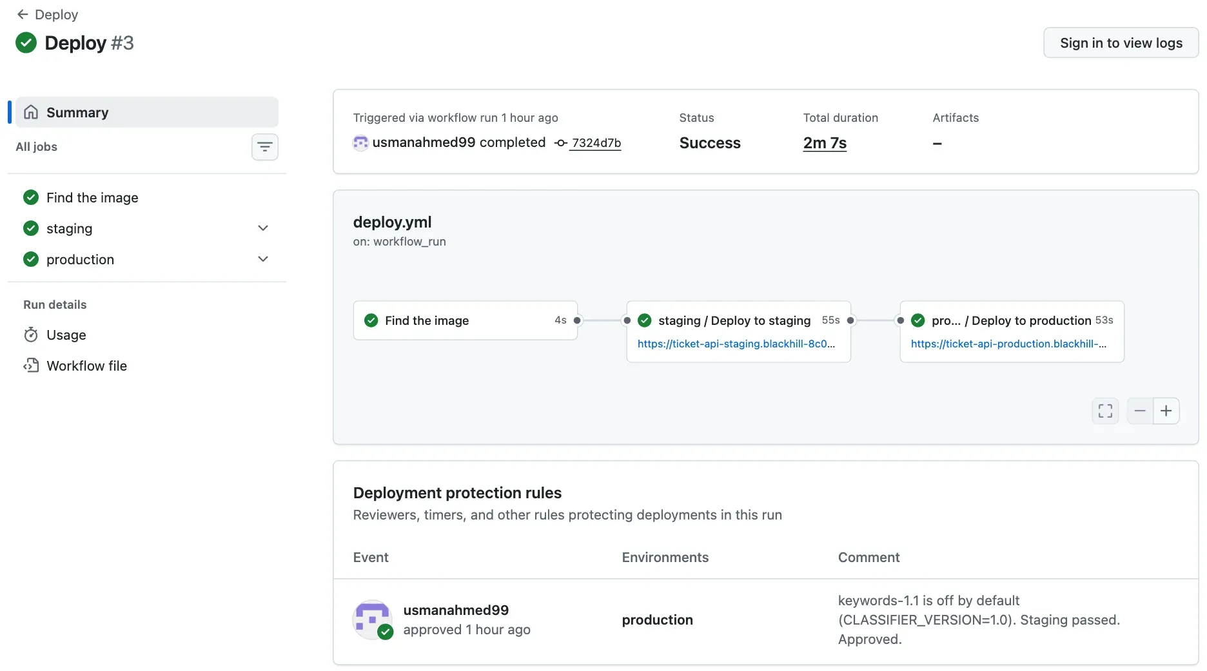Open commit 7324d7b

coord(596,142)
